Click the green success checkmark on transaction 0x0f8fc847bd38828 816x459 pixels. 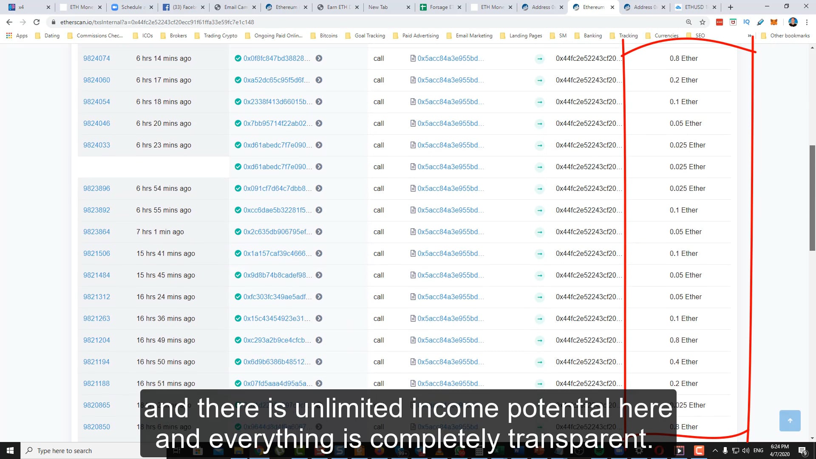(238, 58)
